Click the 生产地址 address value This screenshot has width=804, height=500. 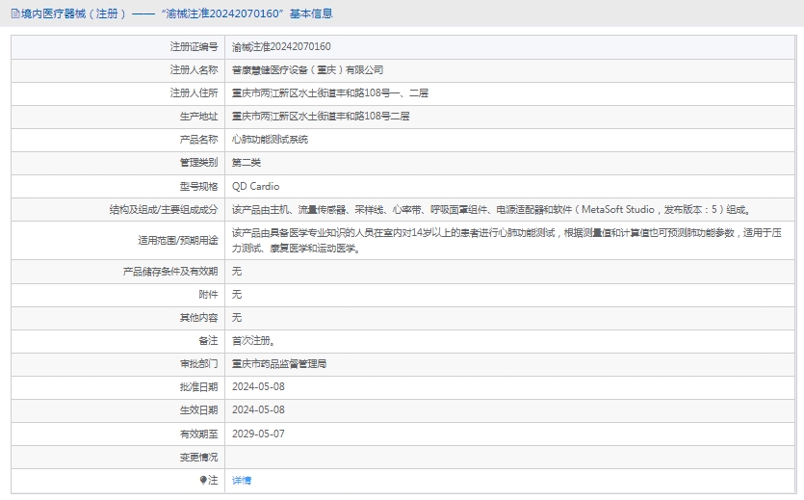[x=321, y=117]
